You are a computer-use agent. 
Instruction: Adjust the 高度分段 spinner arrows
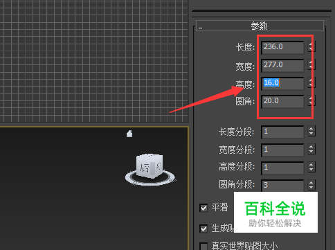pyautogui.click(x=311, y=167)
